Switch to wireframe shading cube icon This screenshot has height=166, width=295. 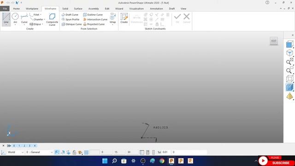[x=289, y=79]
